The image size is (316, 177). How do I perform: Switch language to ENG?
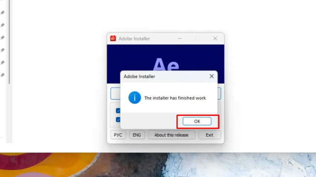[x=137, y=135]
